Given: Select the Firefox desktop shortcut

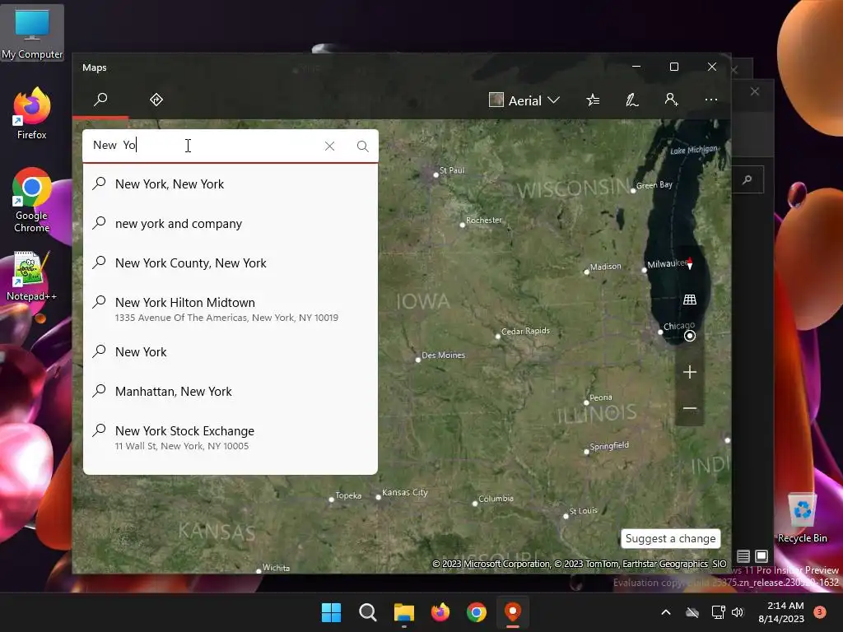Looking at the screenshot, I should click(32, 114).
